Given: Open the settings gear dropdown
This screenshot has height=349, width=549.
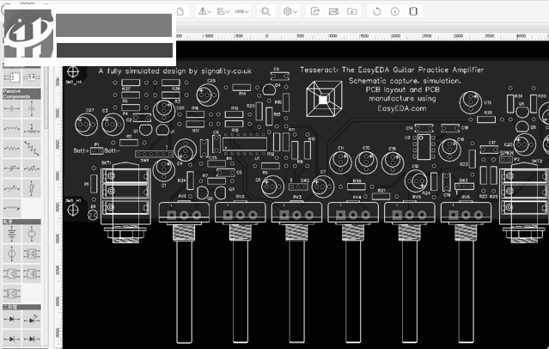Looking at the screenshot, I should [290, 11].
